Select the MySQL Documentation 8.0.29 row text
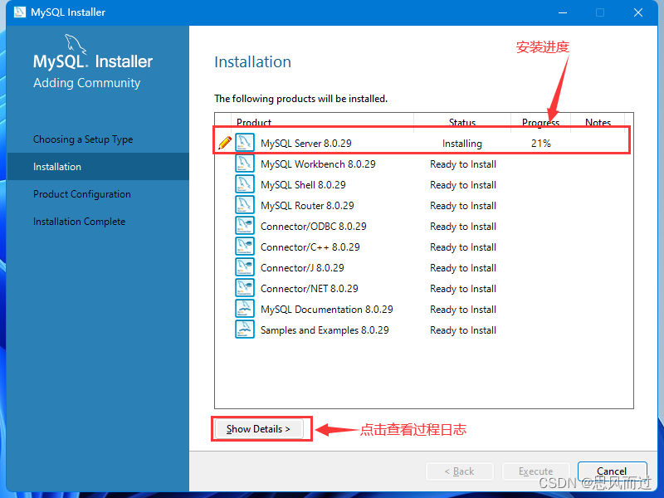 pyautogui.click(x=327, y=309)
